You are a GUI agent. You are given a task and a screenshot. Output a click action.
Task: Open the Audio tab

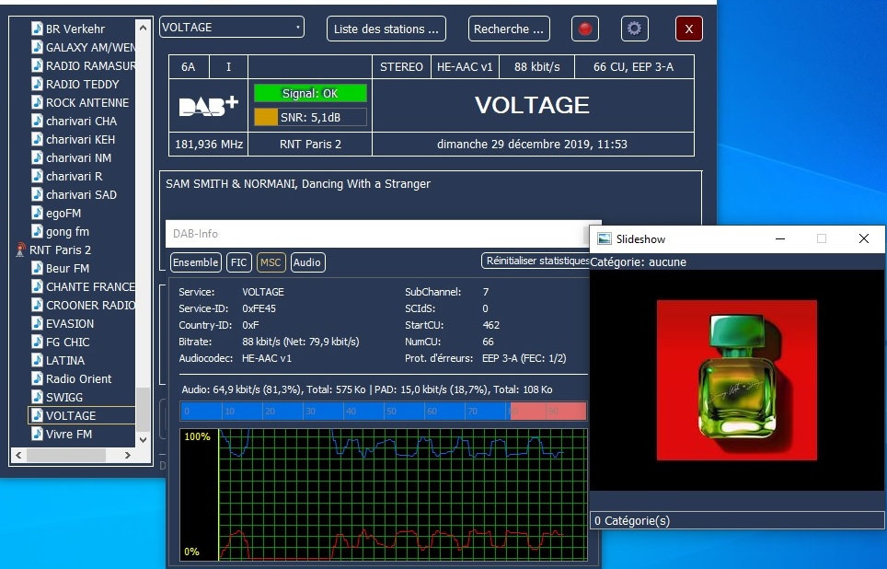click(307, 262)
